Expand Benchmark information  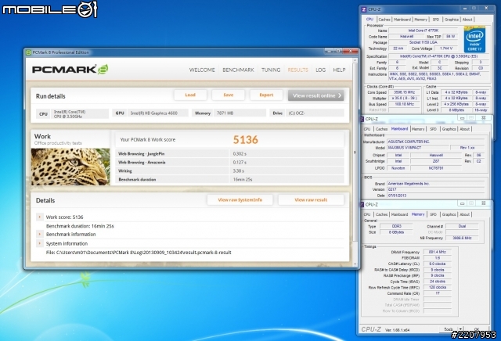(x=40, y=235)
